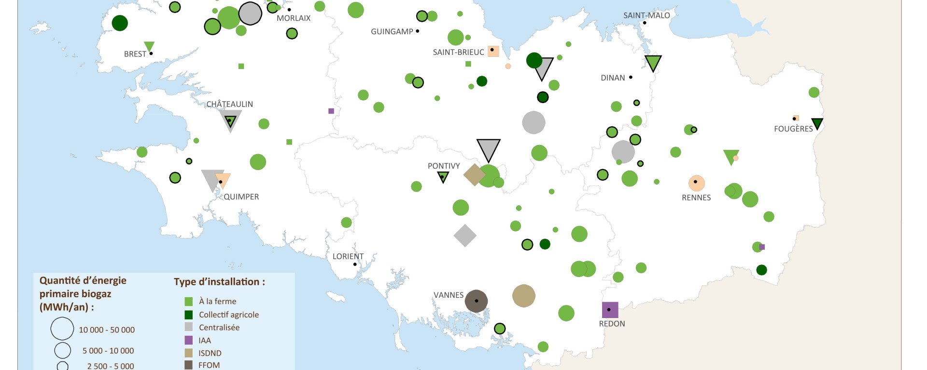Click the SAINT-MALO city label
927x370 pixels.
[x=646, y=15]
